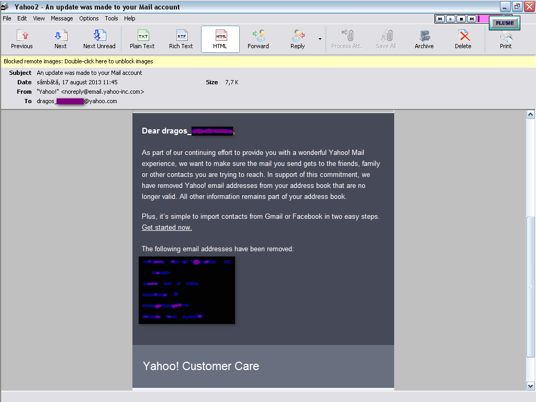The height and width of the screenshot is (402, 536).
Task: Click the Save All attachments button
Action: coord(386,39)
